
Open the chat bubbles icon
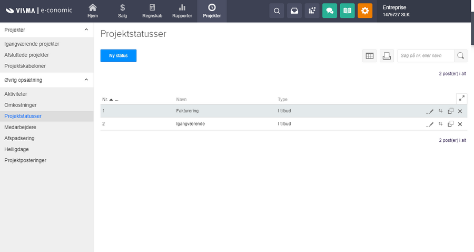tap(330, 11)
